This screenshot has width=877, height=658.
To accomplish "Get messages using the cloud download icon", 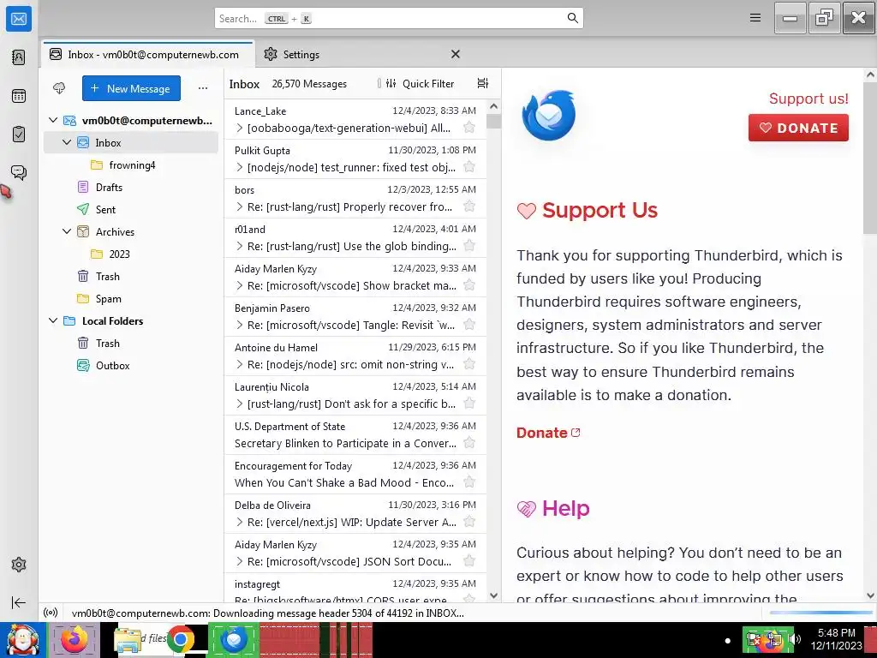I will point(59,88).
